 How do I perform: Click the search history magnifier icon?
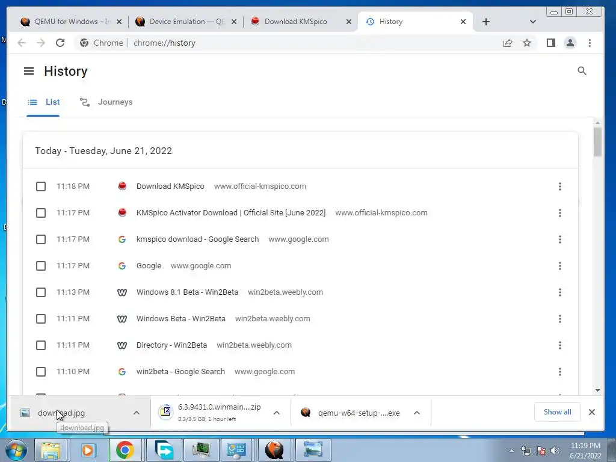[582, 71]
